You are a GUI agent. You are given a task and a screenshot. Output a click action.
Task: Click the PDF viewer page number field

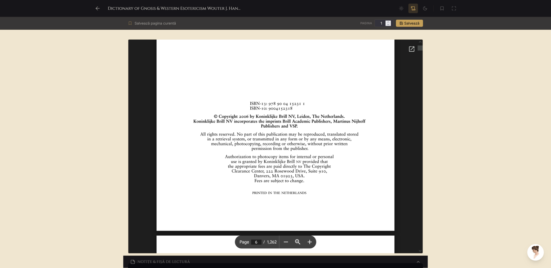pyautogui.click(x=256, y=242)
